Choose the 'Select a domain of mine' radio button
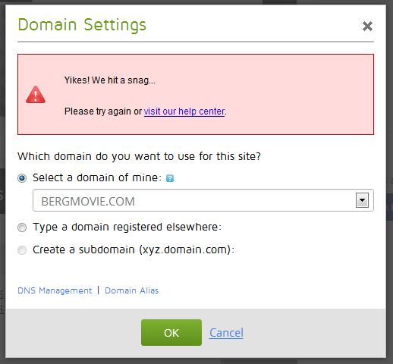 coord(22,178)
